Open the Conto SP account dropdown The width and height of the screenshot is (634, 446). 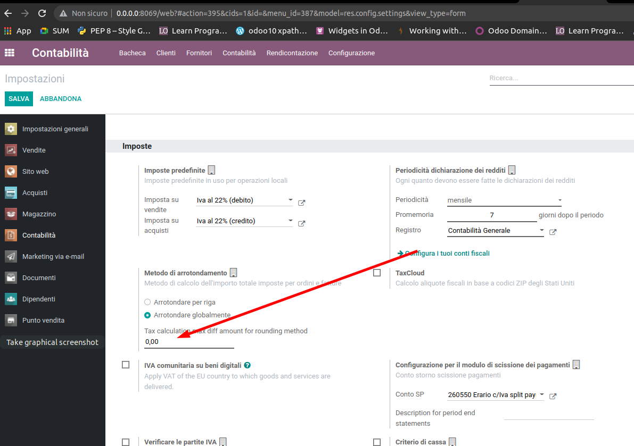[x=496, y=395]
